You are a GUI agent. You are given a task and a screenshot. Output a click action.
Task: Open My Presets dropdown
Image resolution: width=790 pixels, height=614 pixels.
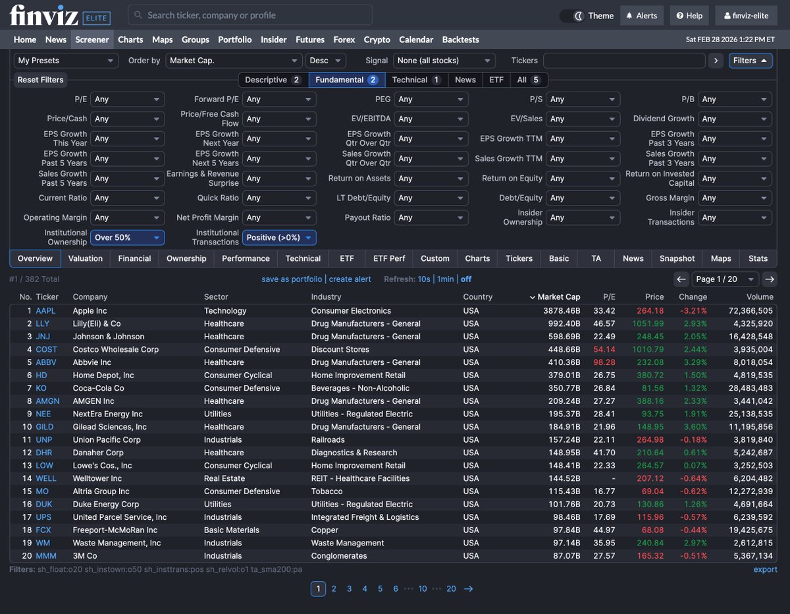66,61
